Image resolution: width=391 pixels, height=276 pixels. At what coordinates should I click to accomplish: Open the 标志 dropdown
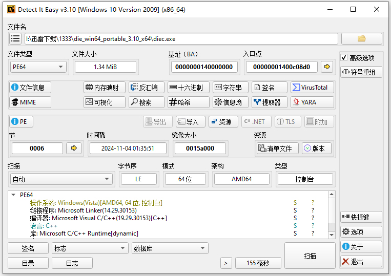pos(90,248)
